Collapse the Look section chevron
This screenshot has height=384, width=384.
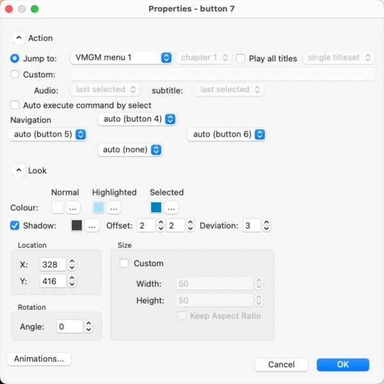click(18, 171)
